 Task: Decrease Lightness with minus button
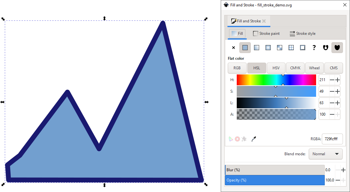[332, 103]
